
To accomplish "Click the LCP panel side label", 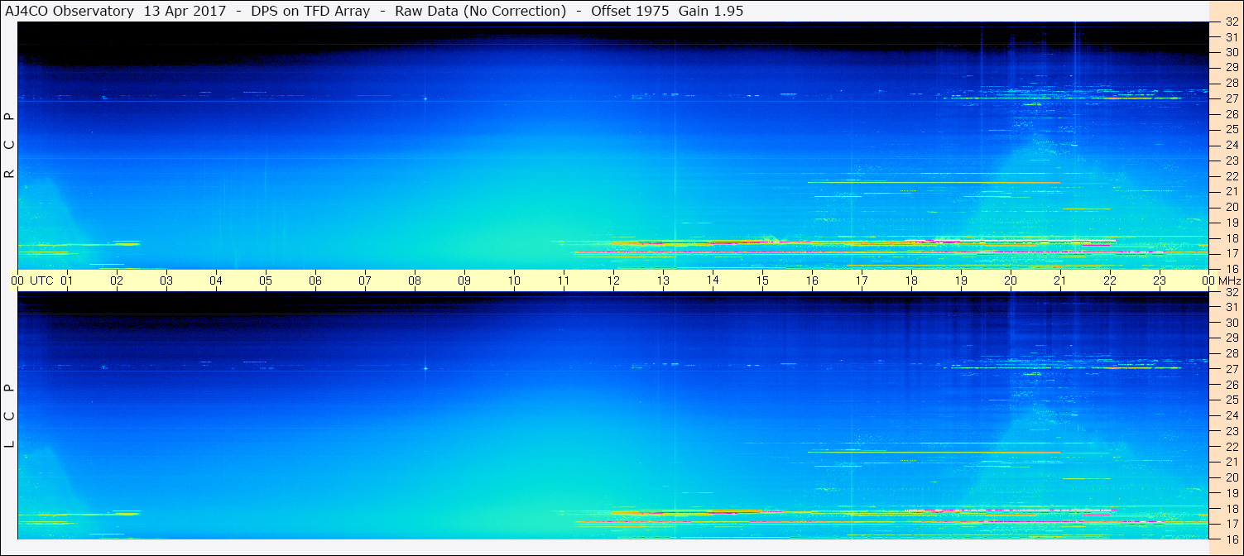I will click(10, 415).
